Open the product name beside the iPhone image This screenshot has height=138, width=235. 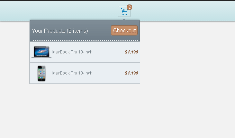tap(72, 73)
